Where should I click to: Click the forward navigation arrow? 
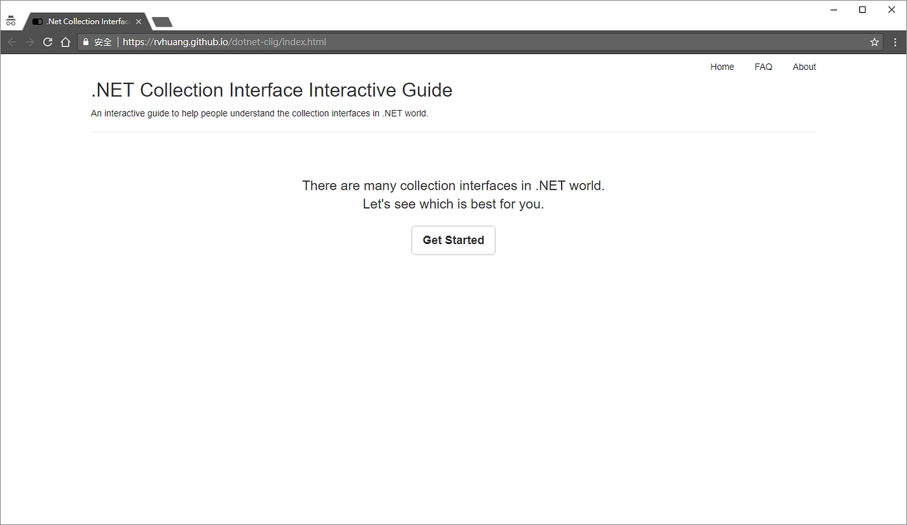tap(30, 41)
